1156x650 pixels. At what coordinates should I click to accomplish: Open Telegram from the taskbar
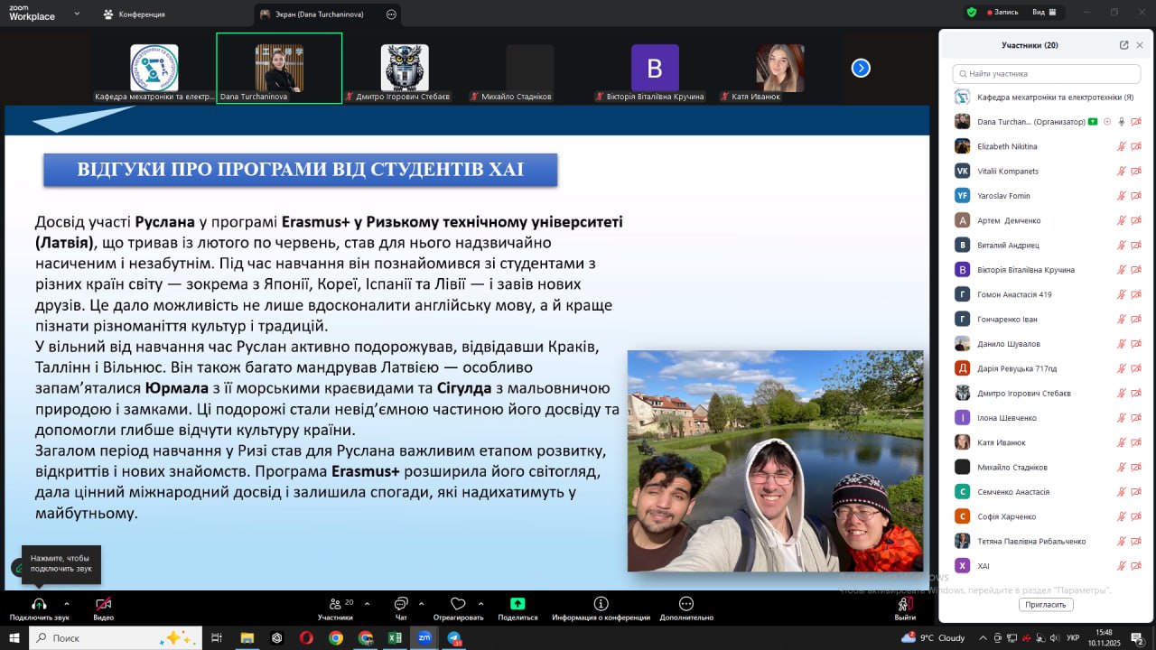pyautogui.click(x=454, y=638)
